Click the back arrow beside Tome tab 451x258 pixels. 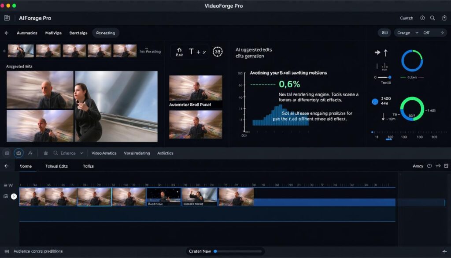pyautogui.click(x=7, y=166)
